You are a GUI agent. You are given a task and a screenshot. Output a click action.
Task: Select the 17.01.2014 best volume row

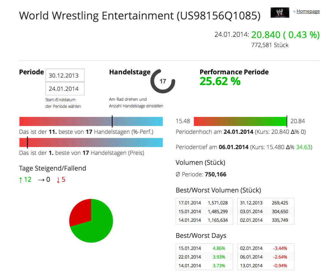tap(203, 203)
